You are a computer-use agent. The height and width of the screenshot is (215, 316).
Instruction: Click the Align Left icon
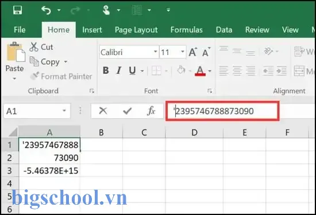(x=223, y=71)
